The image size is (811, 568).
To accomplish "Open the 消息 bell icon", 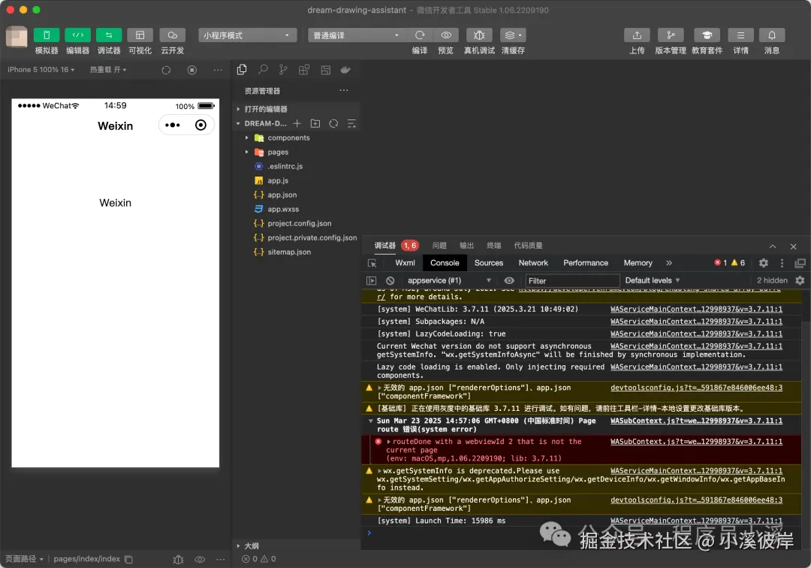I will point(772,35).
